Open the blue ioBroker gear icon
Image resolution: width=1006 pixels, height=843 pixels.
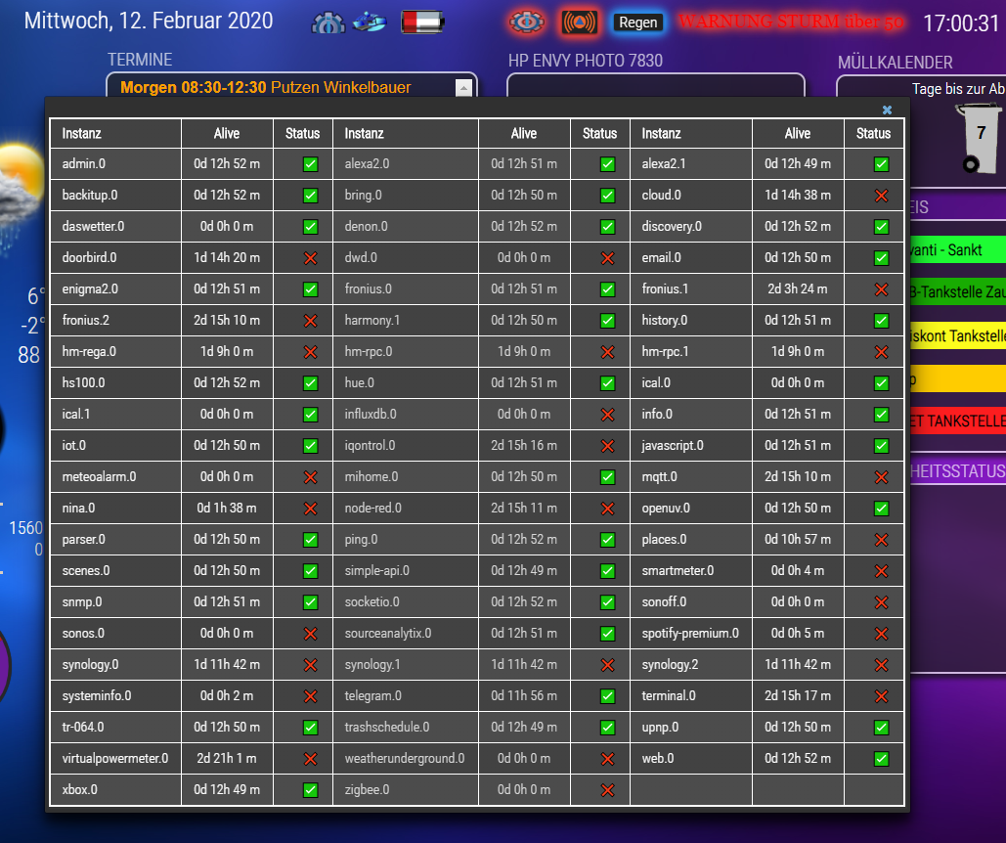pos(328,22)
